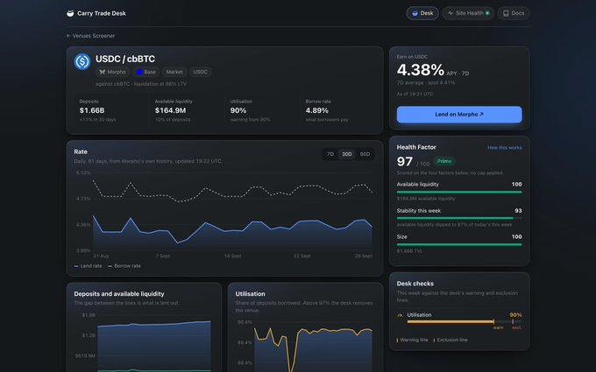596x372 pixels.
Task: Switch the rate chart to 90D
Action: pyautogui.click(x=365, y=154)
